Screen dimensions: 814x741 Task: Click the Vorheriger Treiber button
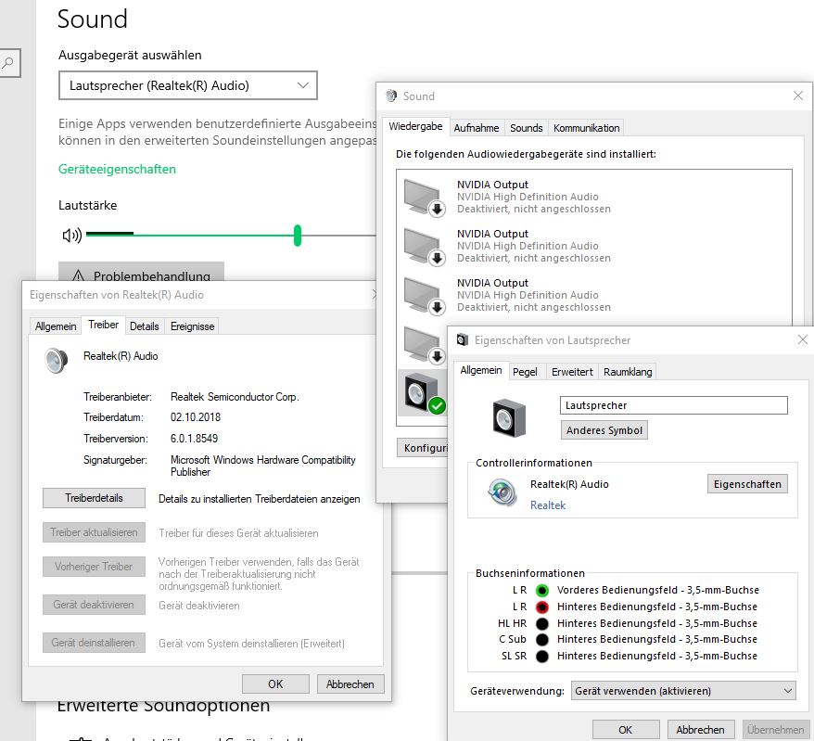tap(94, 567)
